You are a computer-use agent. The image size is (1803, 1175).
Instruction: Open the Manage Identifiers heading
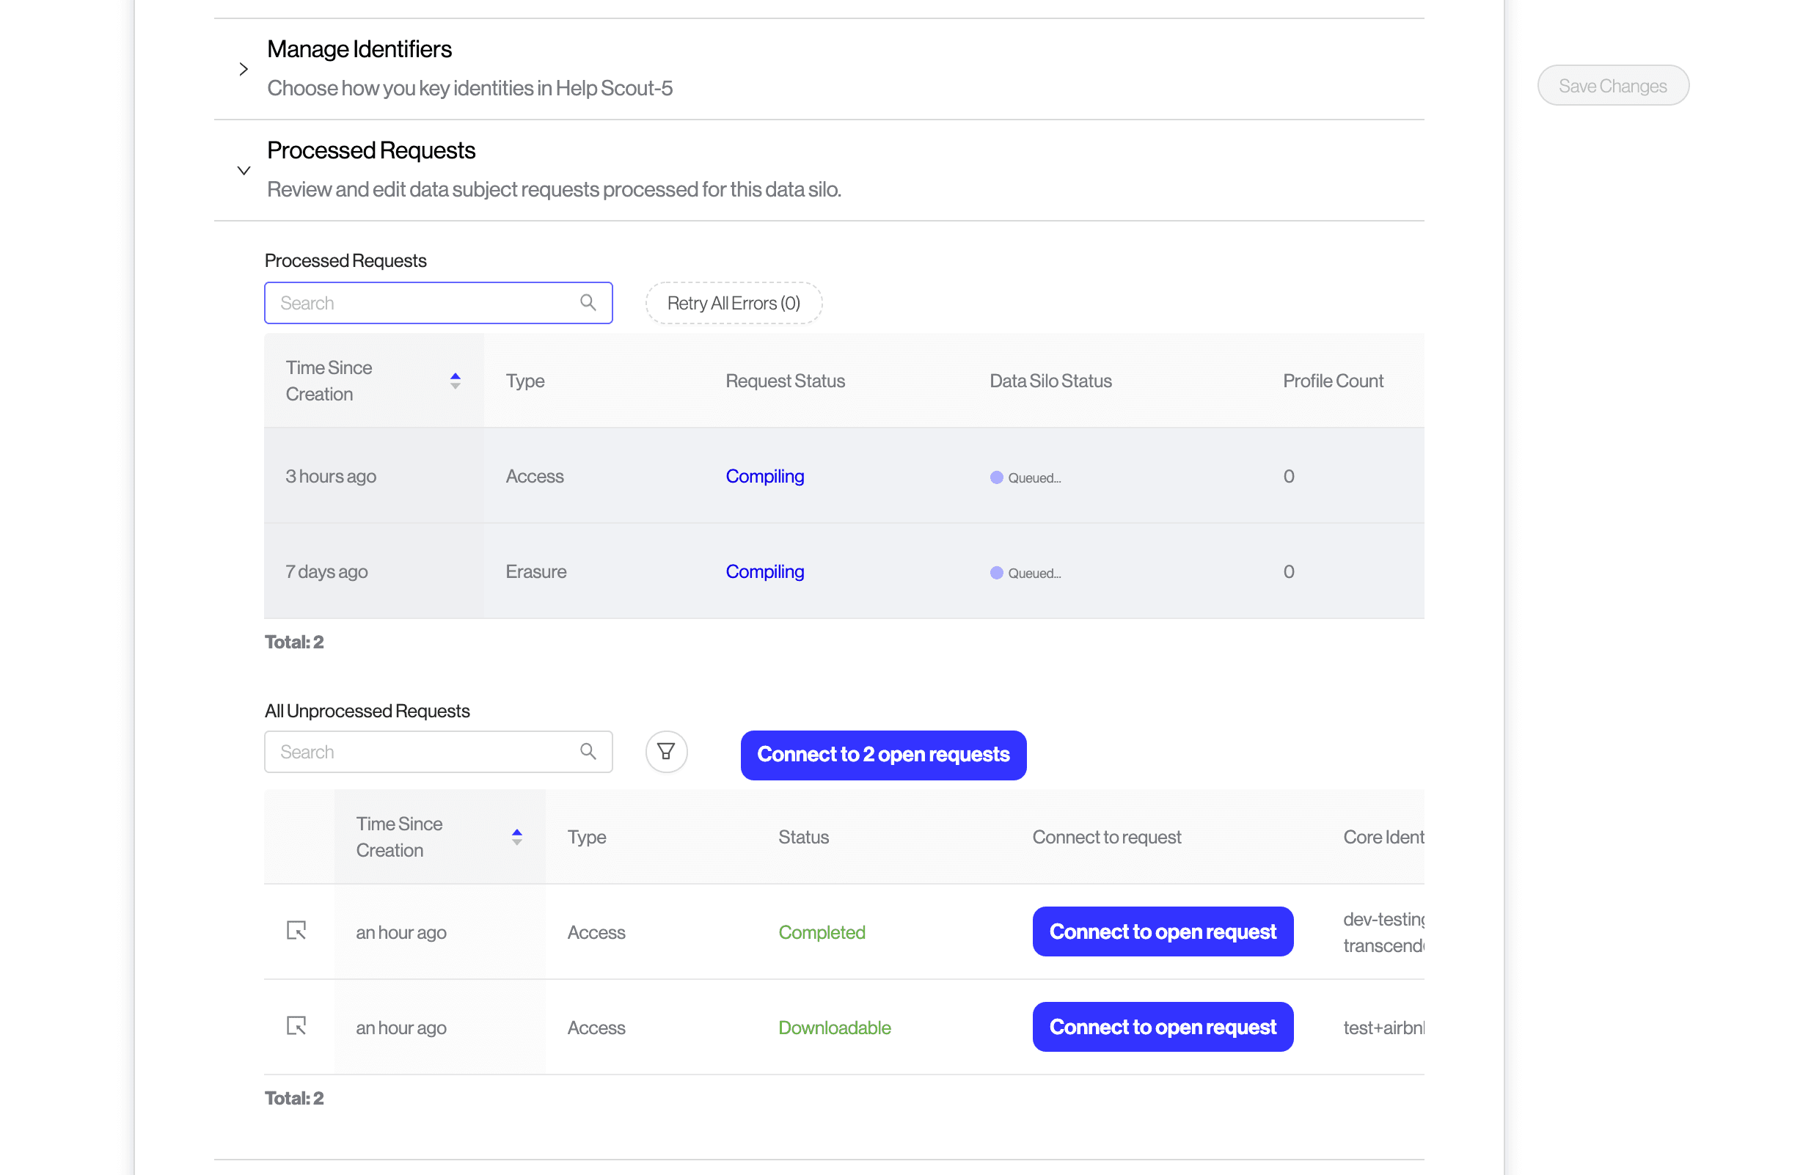click(x=359, y=49)
